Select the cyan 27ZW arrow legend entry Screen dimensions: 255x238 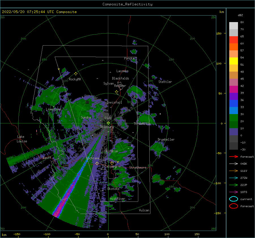coord(233,178)
